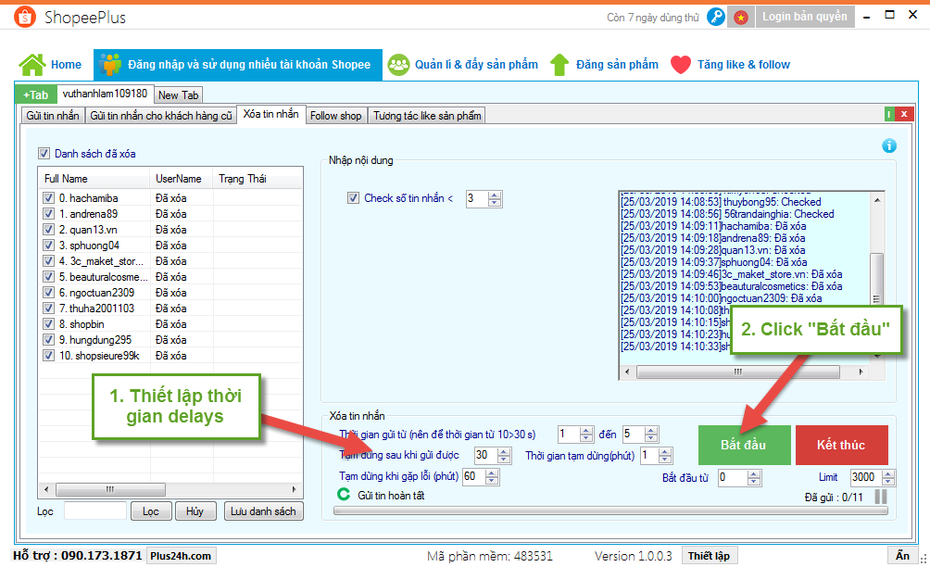Click the red heart like & follow icon
Screen dimensions: 930x567
[x=681, y=65]
